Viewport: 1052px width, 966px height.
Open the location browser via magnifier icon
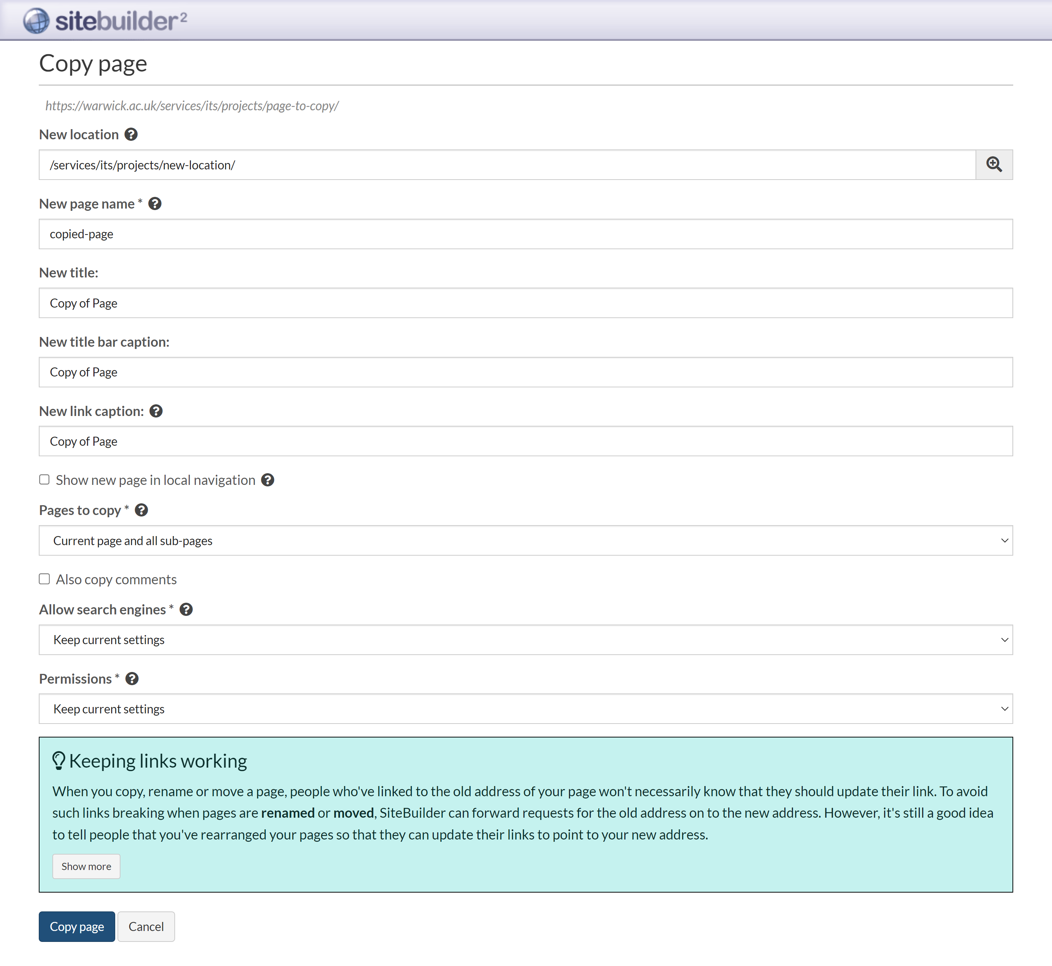click(x=993, y=165)
